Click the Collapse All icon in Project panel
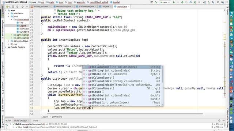Image resolution: width=234 pixels, height=131 pixels. pos(17,7)
